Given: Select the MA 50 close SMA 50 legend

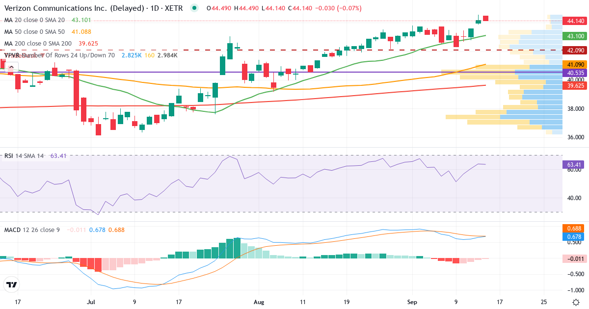Looking at the screenshot, I should coord(34,32).
